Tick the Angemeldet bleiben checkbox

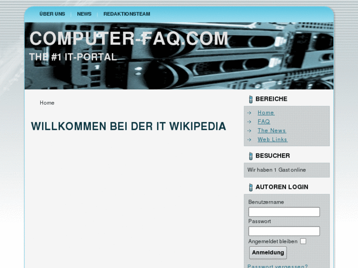point(303,241)
